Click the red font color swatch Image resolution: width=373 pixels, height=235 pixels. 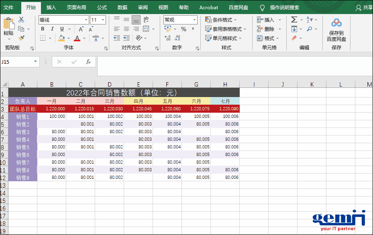click(77, 38)
